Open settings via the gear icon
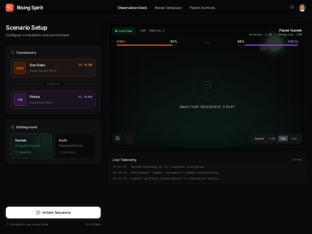312x234 pixels. (x=292, y=7)
